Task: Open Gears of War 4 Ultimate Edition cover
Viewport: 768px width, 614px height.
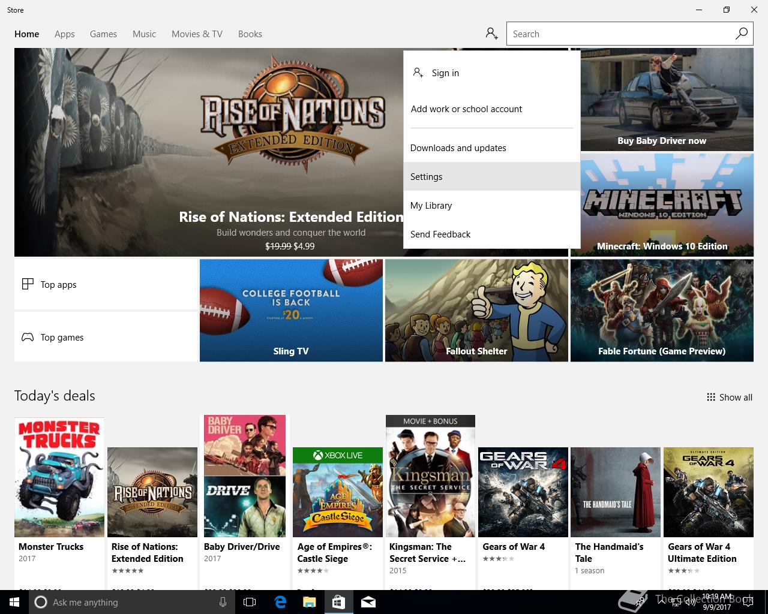Action: pos(709,492)
